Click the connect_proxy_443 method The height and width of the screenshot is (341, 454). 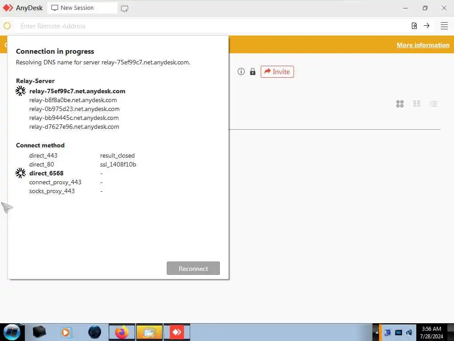[x=55, y=182]
